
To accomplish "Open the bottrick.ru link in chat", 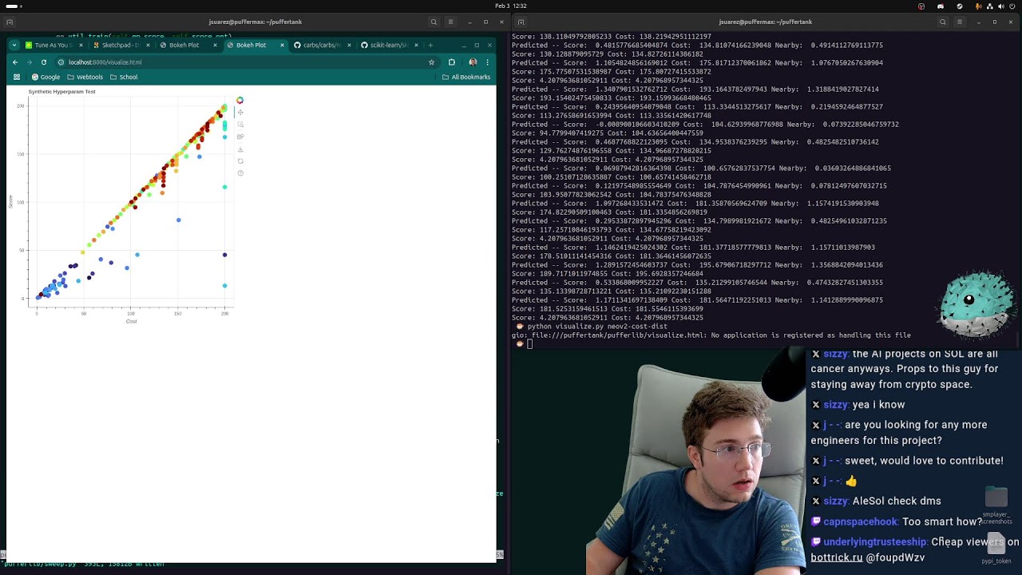I will 837,557.
